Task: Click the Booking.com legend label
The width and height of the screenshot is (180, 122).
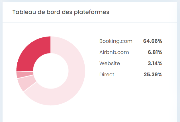Action: click(x=116, y=41)
